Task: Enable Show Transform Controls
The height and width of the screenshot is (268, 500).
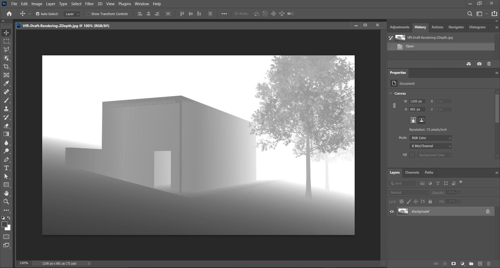Action: (88, 14)
